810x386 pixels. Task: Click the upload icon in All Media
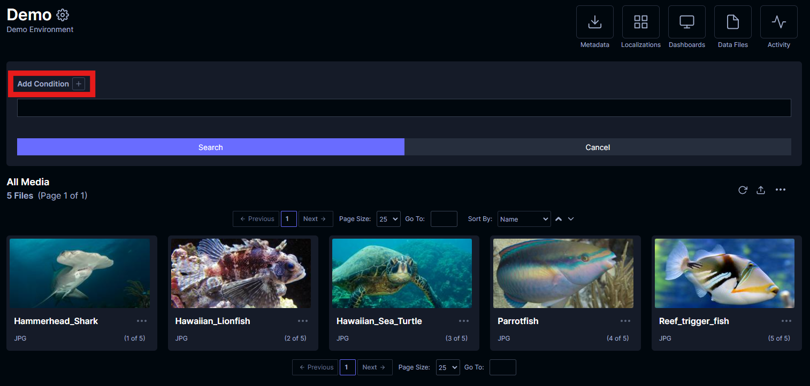(761, 190)
